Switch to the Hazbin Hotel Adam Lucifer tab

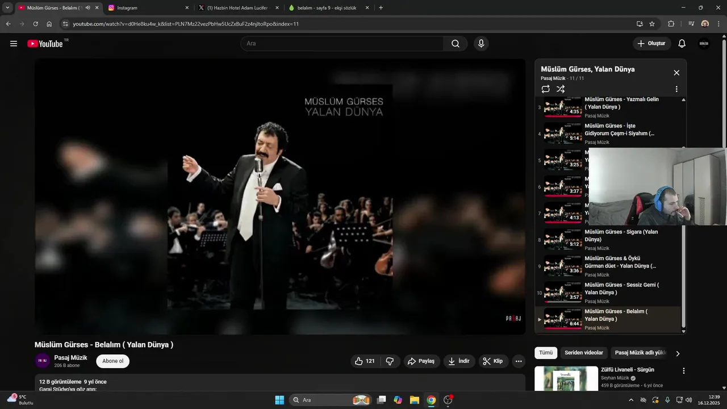pos(239,8)
